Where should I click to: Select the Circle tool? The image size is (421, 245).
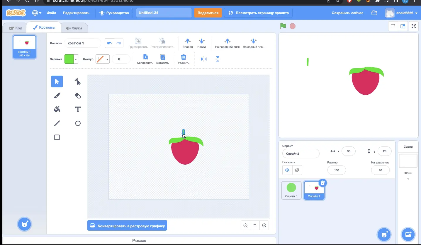point(78,123)
